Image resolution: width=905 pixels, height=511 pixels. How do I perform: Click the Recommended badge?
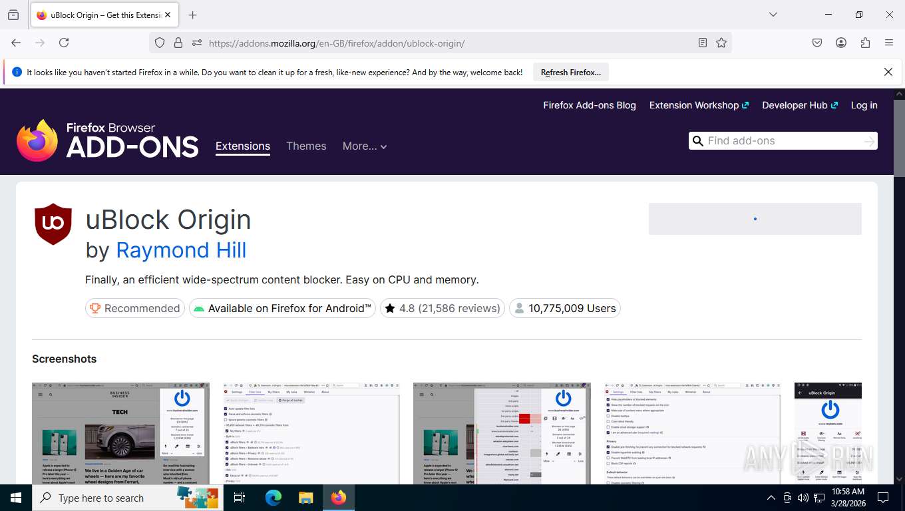[x=135, y=308]
